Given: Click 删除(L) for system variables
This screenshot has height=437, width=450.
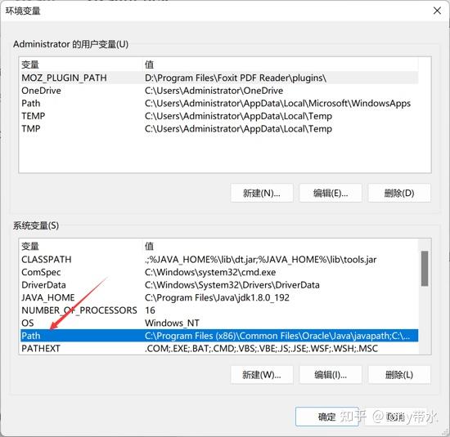Looking at the screenshot, I should tap(399, 375).
